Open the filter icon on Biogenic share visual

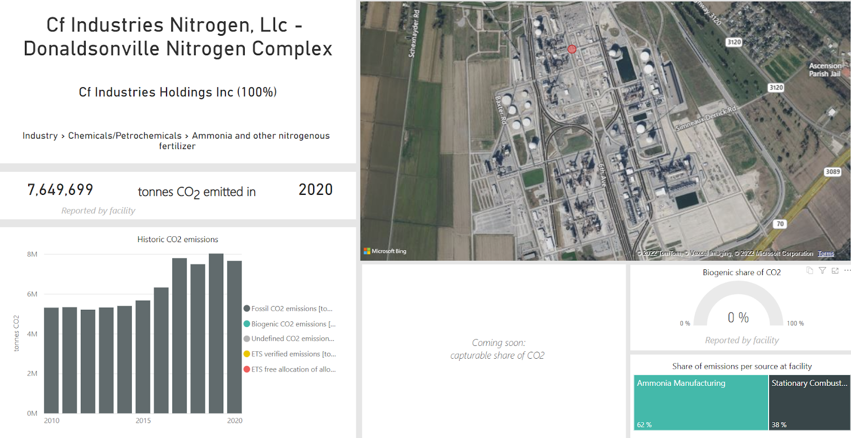tap(822, 270)
